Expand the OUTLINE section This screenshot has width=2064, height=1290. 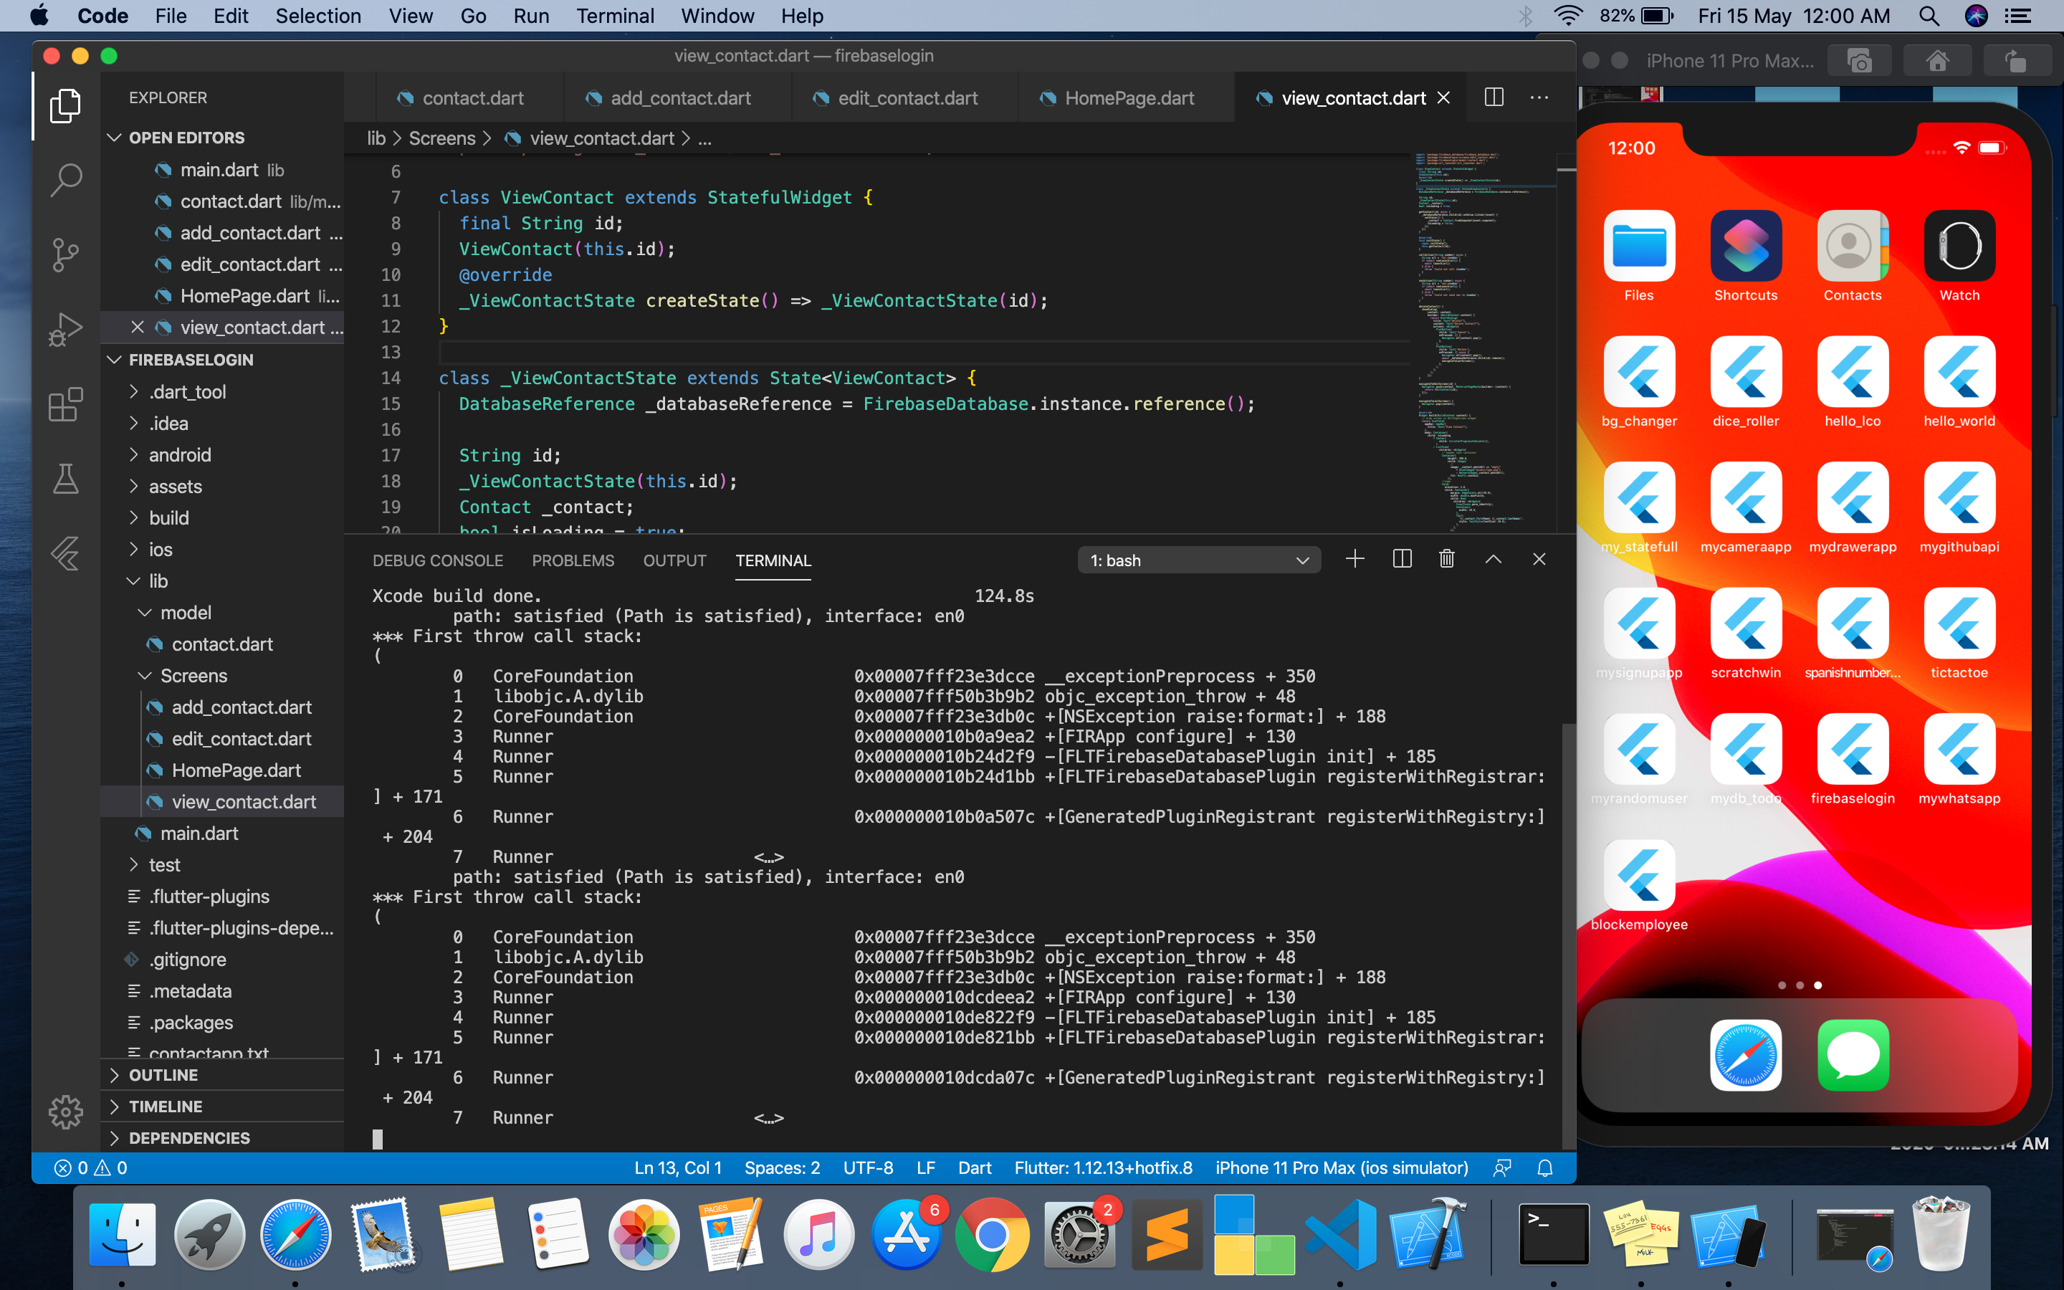point(163,1075)
